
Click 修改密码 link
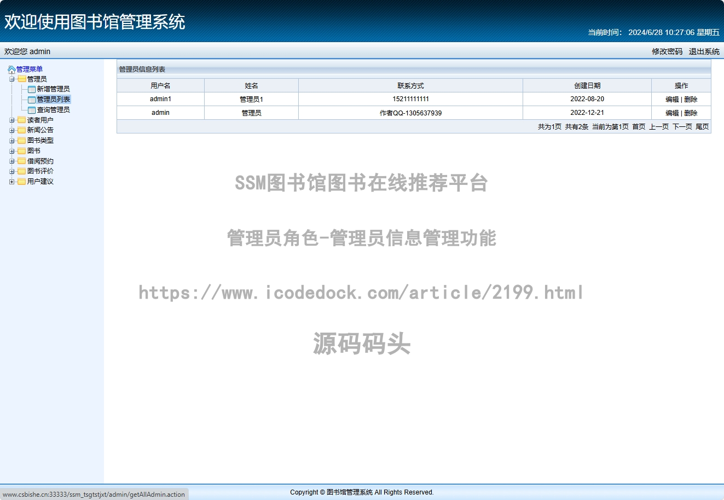coord(667,51)
